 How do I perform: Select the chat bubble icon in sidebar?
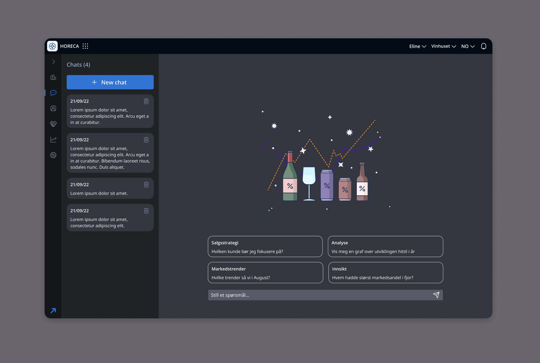(x=53, y=93)
